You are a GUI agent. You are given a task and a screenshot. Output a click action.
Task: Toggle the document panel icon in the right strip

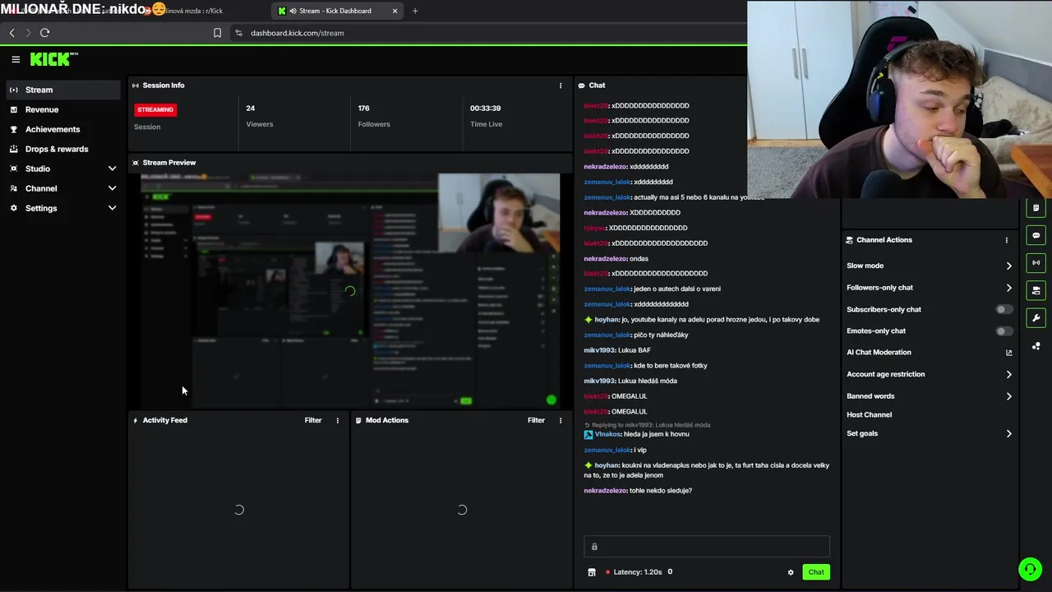click(x=1036, y=208)
